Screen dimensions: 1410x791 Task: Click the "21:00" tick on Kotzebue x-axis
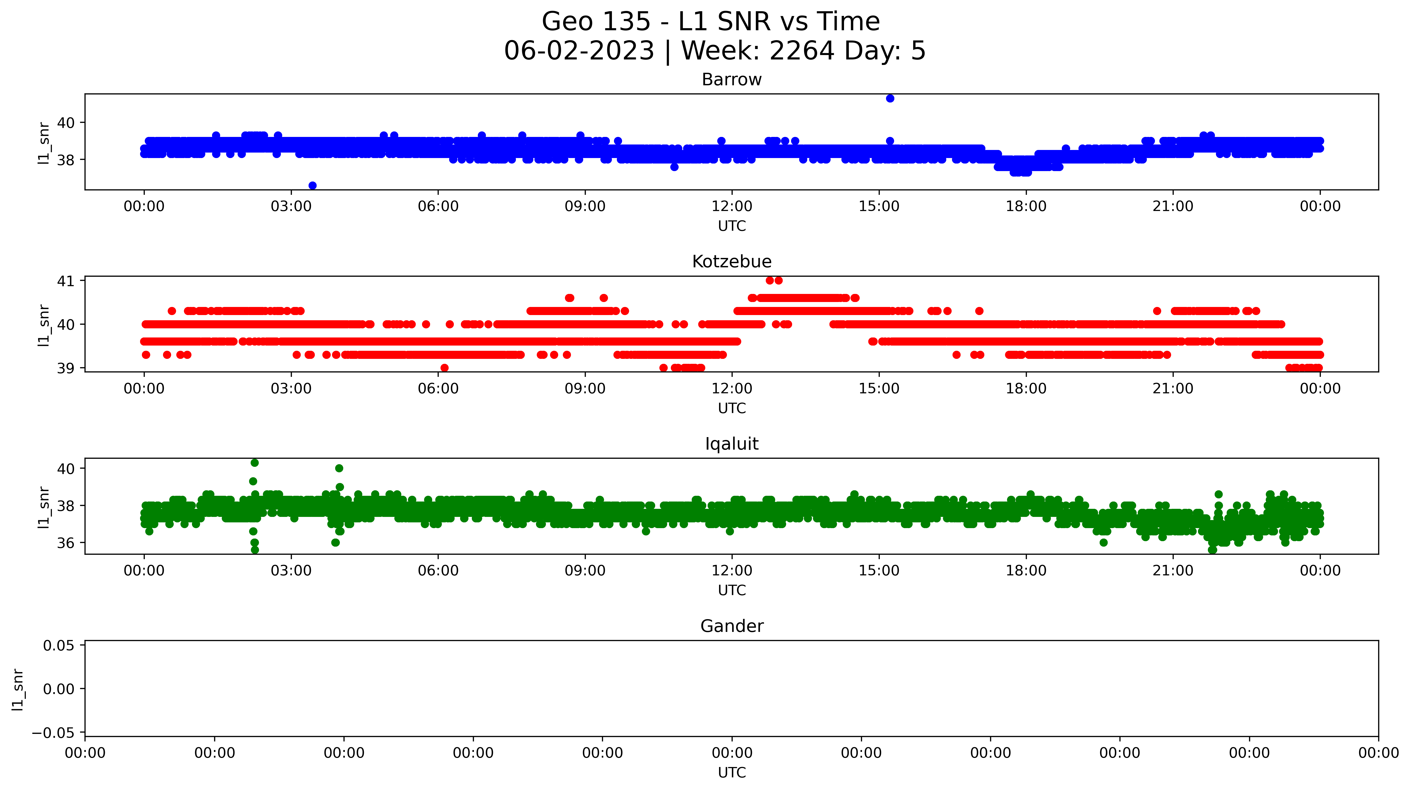pyautogui.click(x=1173, y=389)
